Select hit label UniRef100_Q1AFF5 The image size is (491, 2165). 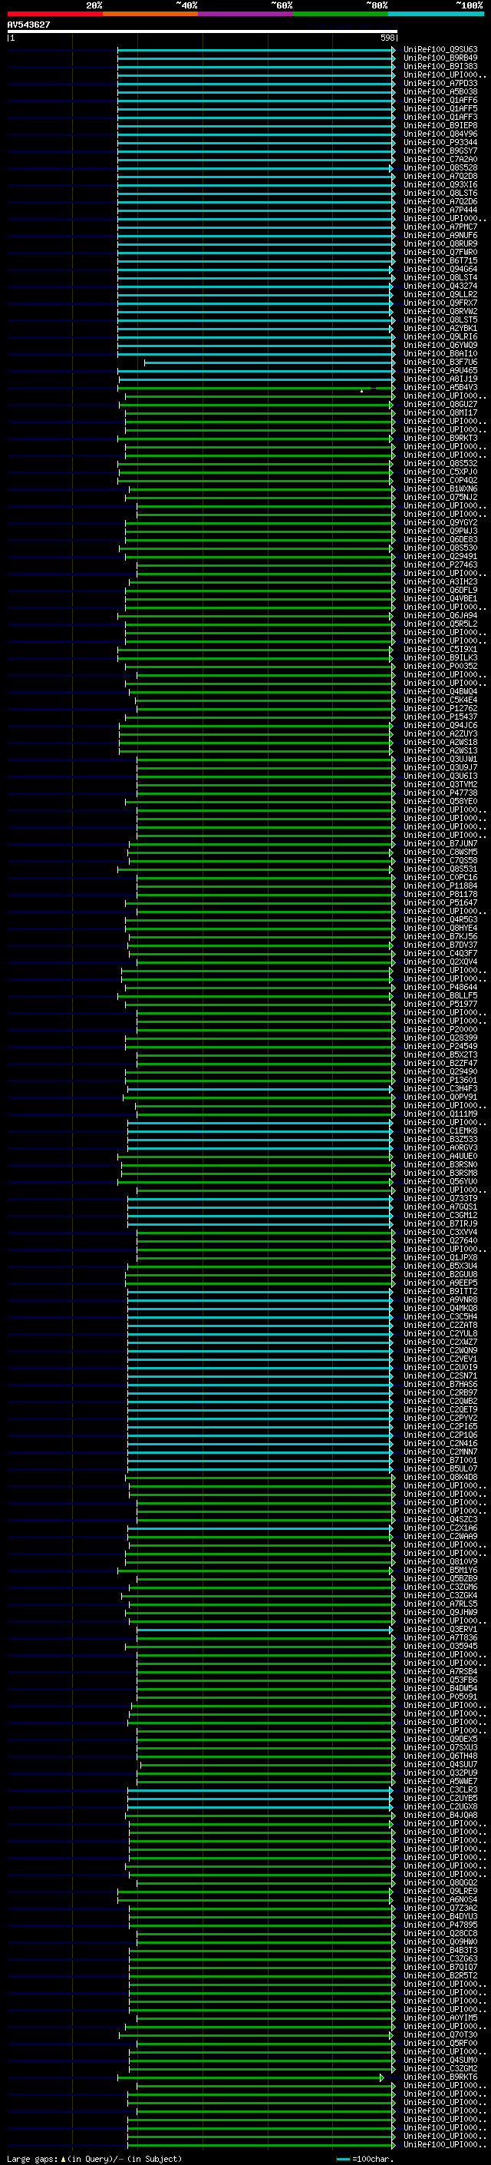(x=440, y=108)
